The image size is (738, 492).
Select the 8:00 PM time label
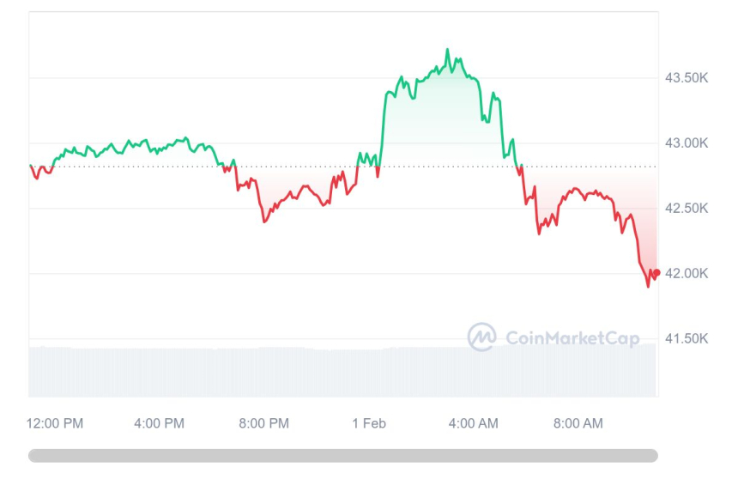tap(263, 423)
